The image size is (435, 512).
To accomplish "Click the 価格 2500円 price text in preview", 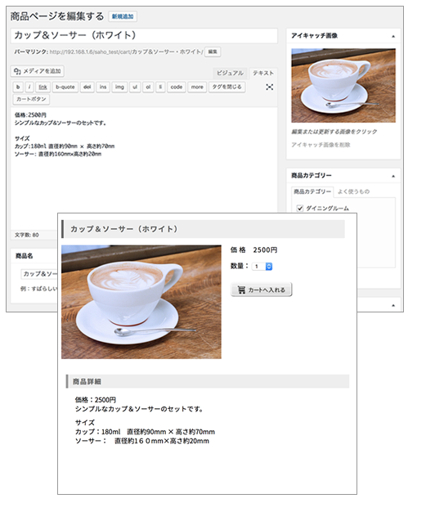I will click(253, 249).
